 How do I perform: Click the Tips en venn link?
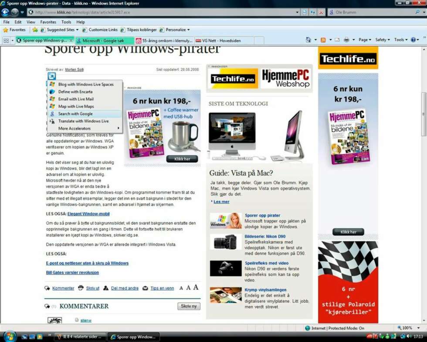tap(162, 288)
